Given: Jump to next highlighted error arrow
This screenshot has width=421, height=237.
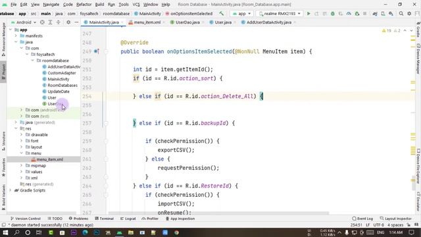Looking at the screenshot, I should click(x=411, y=31).
